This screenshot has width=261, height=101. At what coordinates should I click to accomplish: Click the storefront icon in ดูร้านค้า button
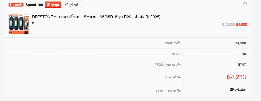click(67, 5)
